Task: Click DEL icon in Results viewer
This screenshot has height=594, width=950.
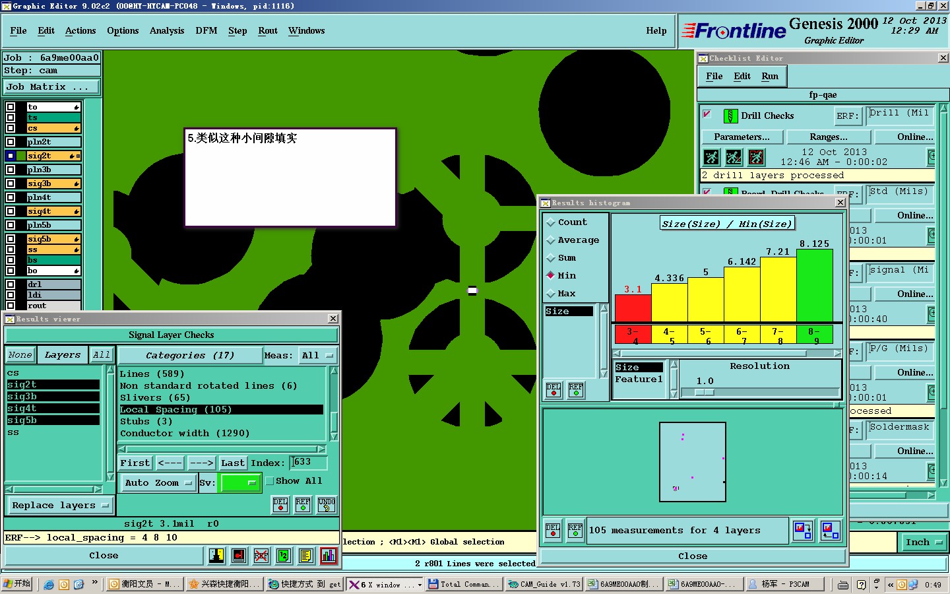Action: point(280,505)
